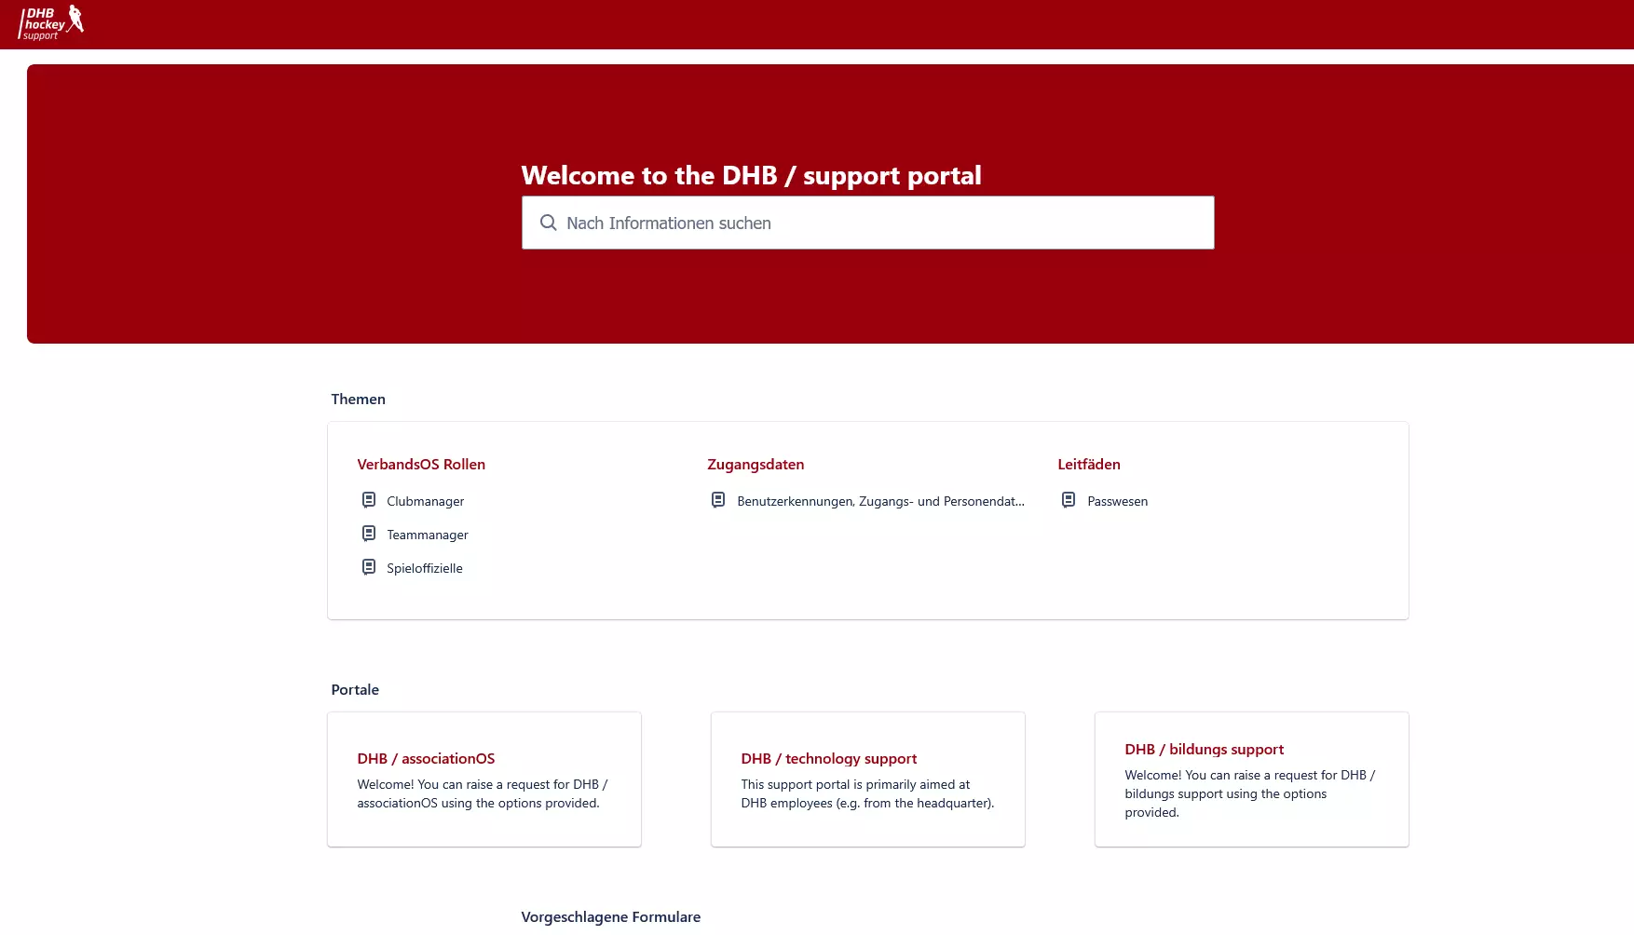Open the Teammanager article

[428, 535]
